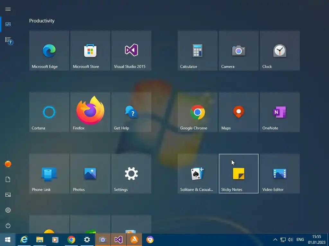Open the Settings tile in Start

click(x=131, y=174)
